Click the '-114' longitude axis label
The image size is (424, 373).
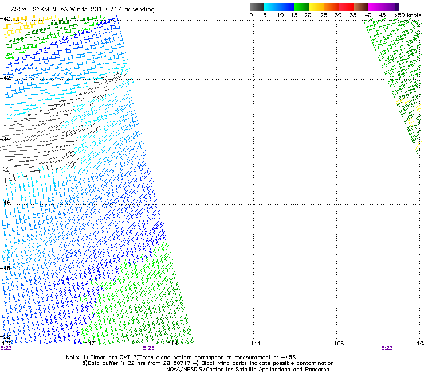pos(171,344)
